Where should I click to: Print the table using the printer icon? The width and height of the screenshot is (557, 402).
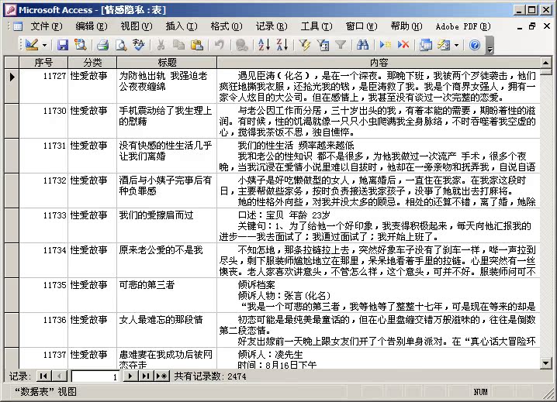(102, 45)
